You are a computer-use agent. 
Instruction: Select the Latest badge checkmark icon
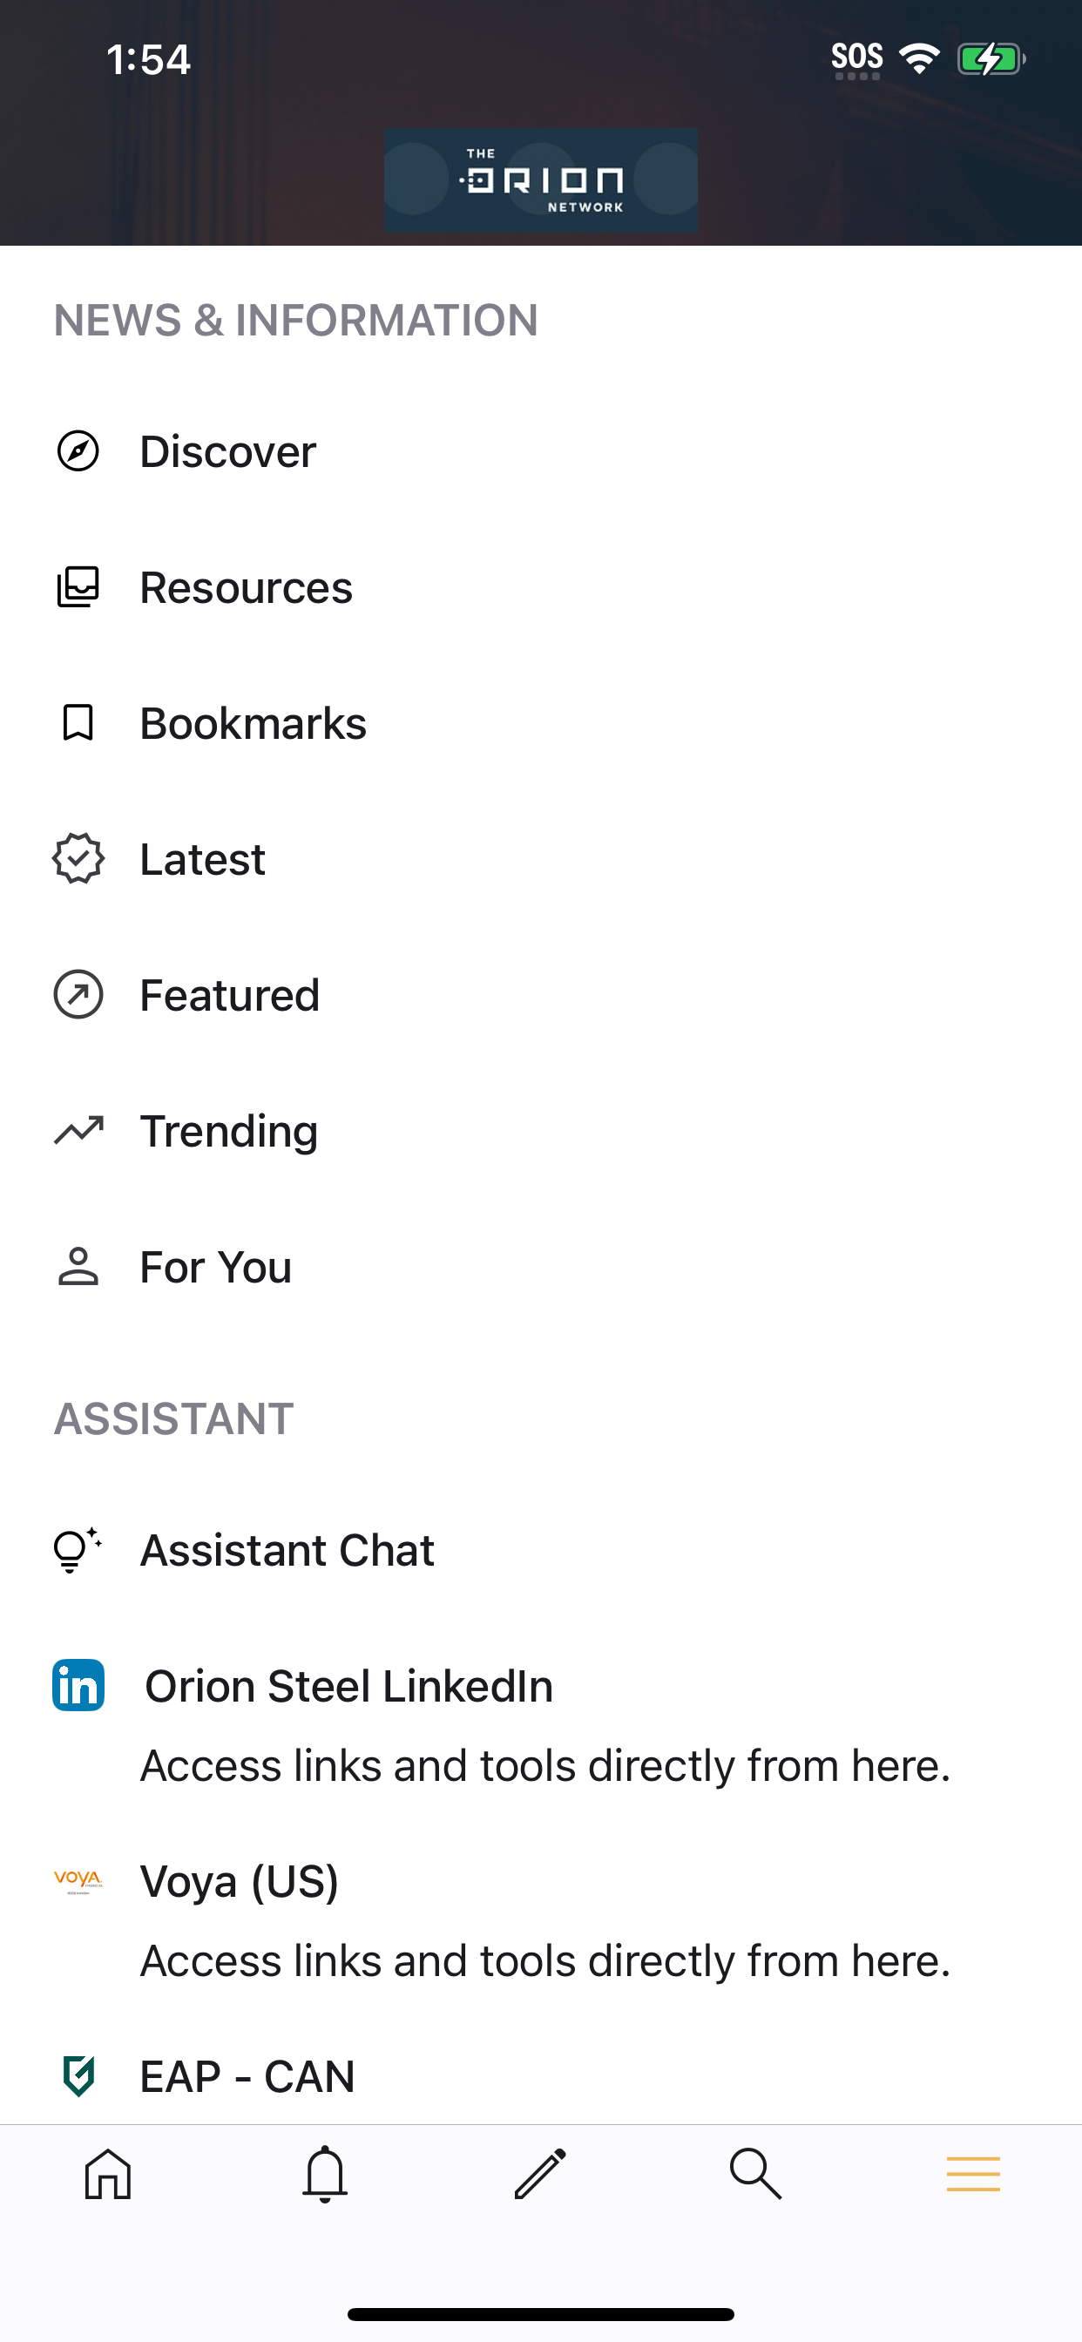pyautogui.click(x=78, y=859)
